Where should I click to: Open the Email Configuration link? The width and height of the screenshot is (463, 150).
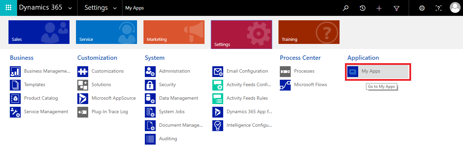pyautogui.click(x=247, y=71)
